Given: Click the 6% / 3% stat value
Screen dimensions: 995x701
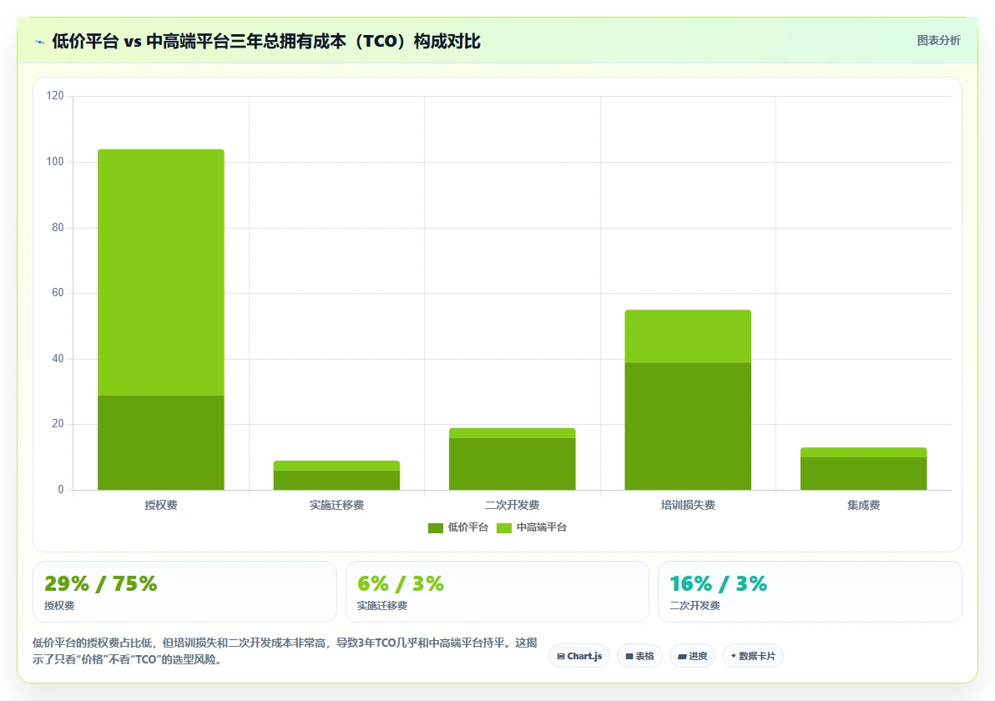Looking at the screenshot, I should (x=401, y=583).
